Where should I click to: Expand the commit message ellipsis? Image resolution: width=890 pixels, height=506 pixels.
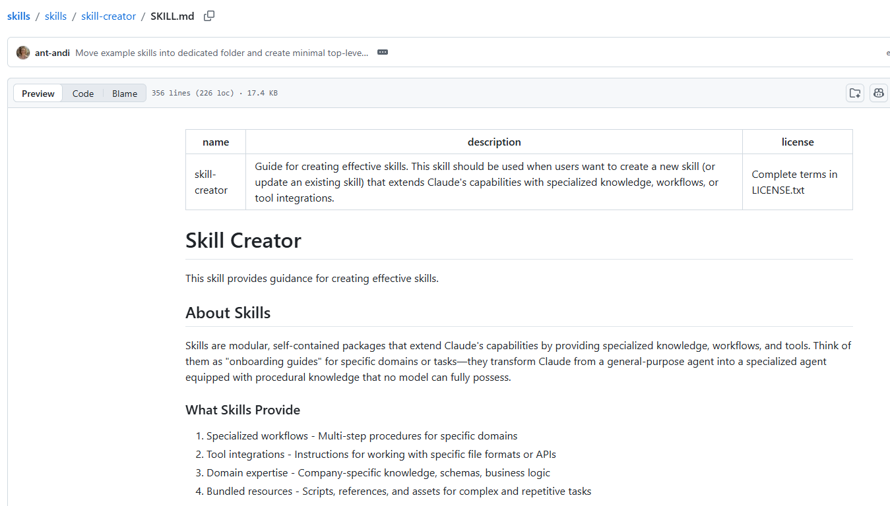(x=383, y=53)
